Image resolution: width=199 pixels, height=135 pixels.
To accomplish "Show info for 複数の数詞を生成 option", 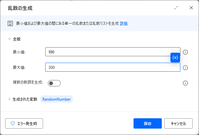I will coord(185,83).
